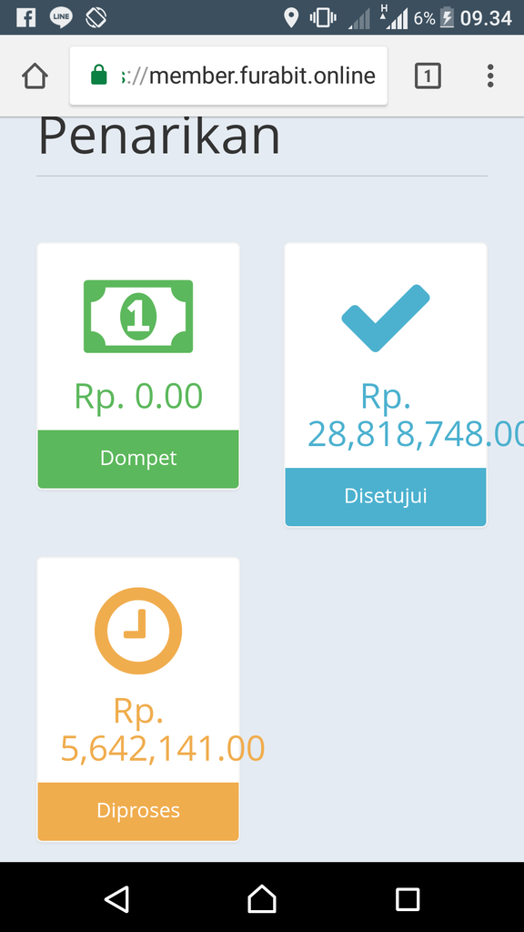Open Chrome's three-dot overflow menu
This screenshot has width=524, height=932.
489,76
